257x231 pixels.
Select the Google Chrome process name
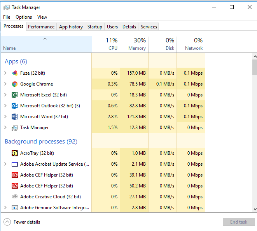[37, 84]
